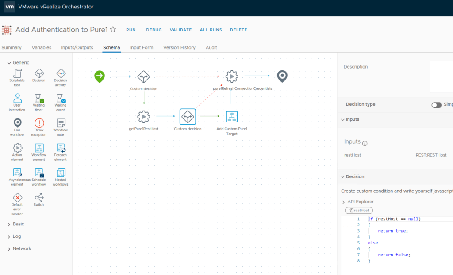Pick the Waiting timer element
The height and width of the screenshot is (275, 453).
click(39, 98)
